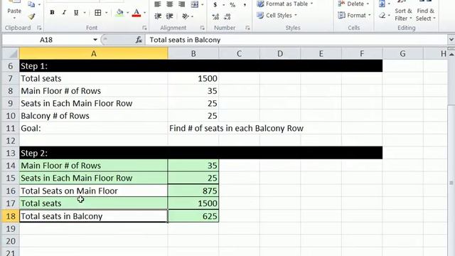455x256 pixels.
Task: Open the Fill Color dropdown arrow
Action: tap(127, 13)
